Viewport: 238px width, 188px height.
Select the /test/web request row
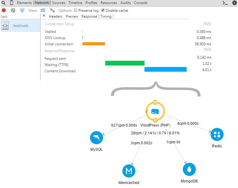pyautogui.click(x=20, y=26)
